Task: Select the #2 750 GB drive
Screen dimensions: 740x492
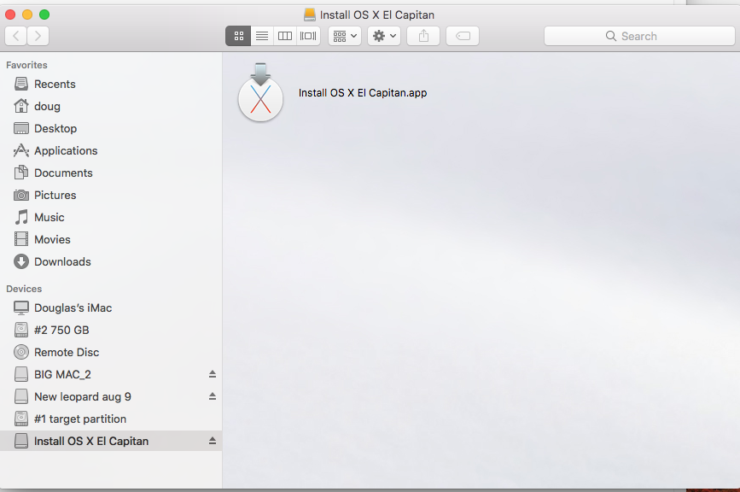Action: [111, 330]
